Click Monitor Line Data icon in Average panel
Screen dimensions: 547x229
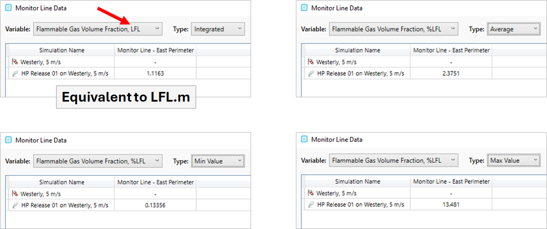point(304,8)
